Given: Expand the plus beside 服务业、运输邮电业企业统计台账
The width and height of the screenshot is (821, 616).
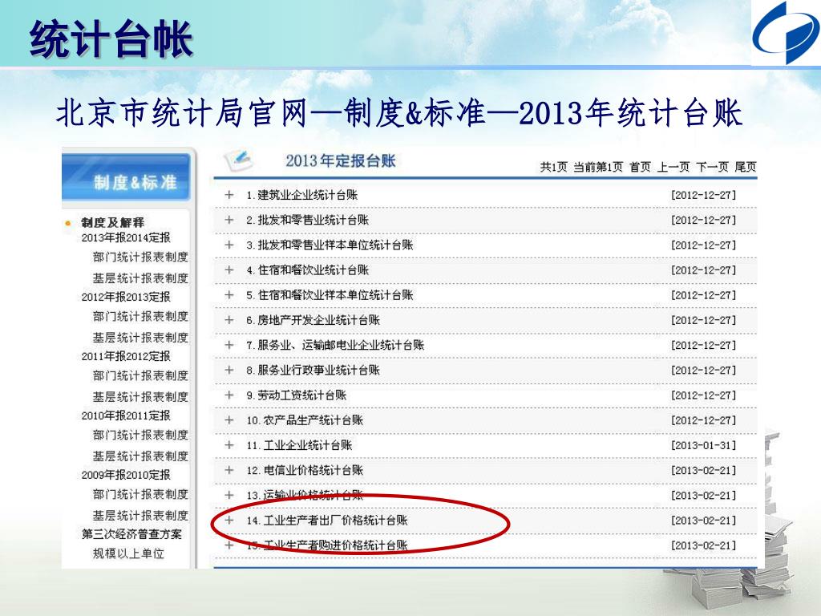Looking at the screenshot, I should pos(229,345).
